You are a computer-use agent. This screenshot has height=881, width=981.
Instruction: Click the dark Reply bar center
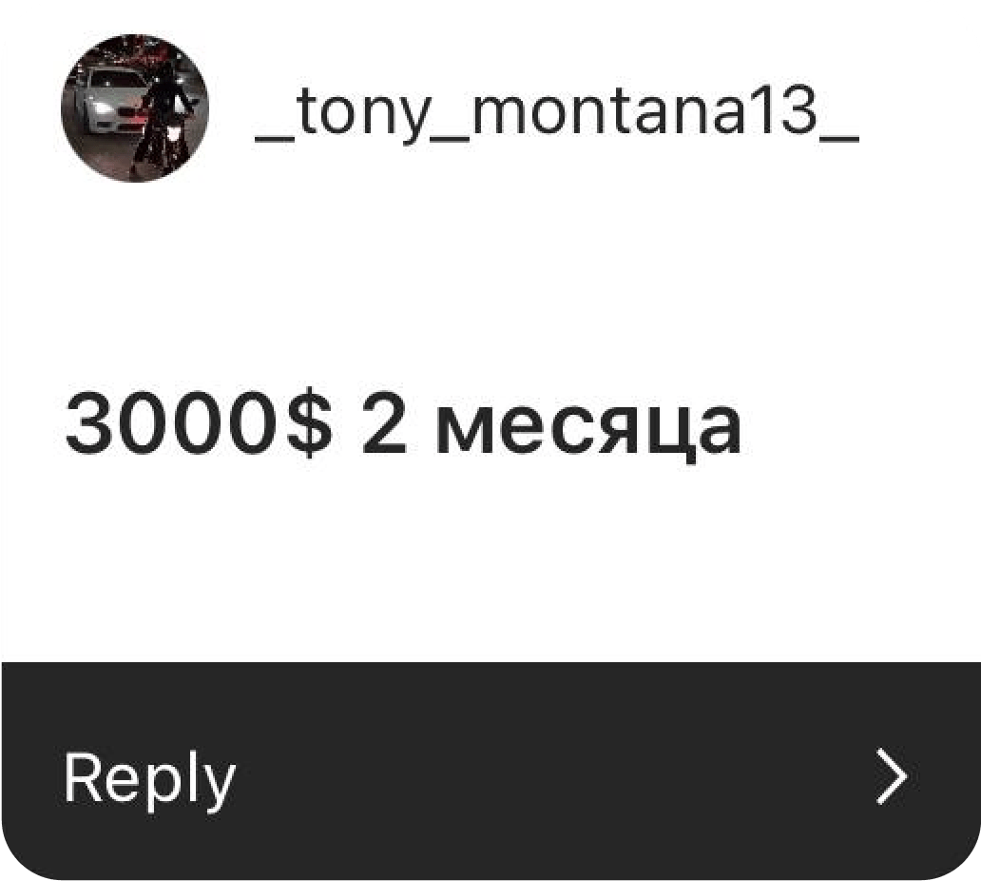coord(490,771)
